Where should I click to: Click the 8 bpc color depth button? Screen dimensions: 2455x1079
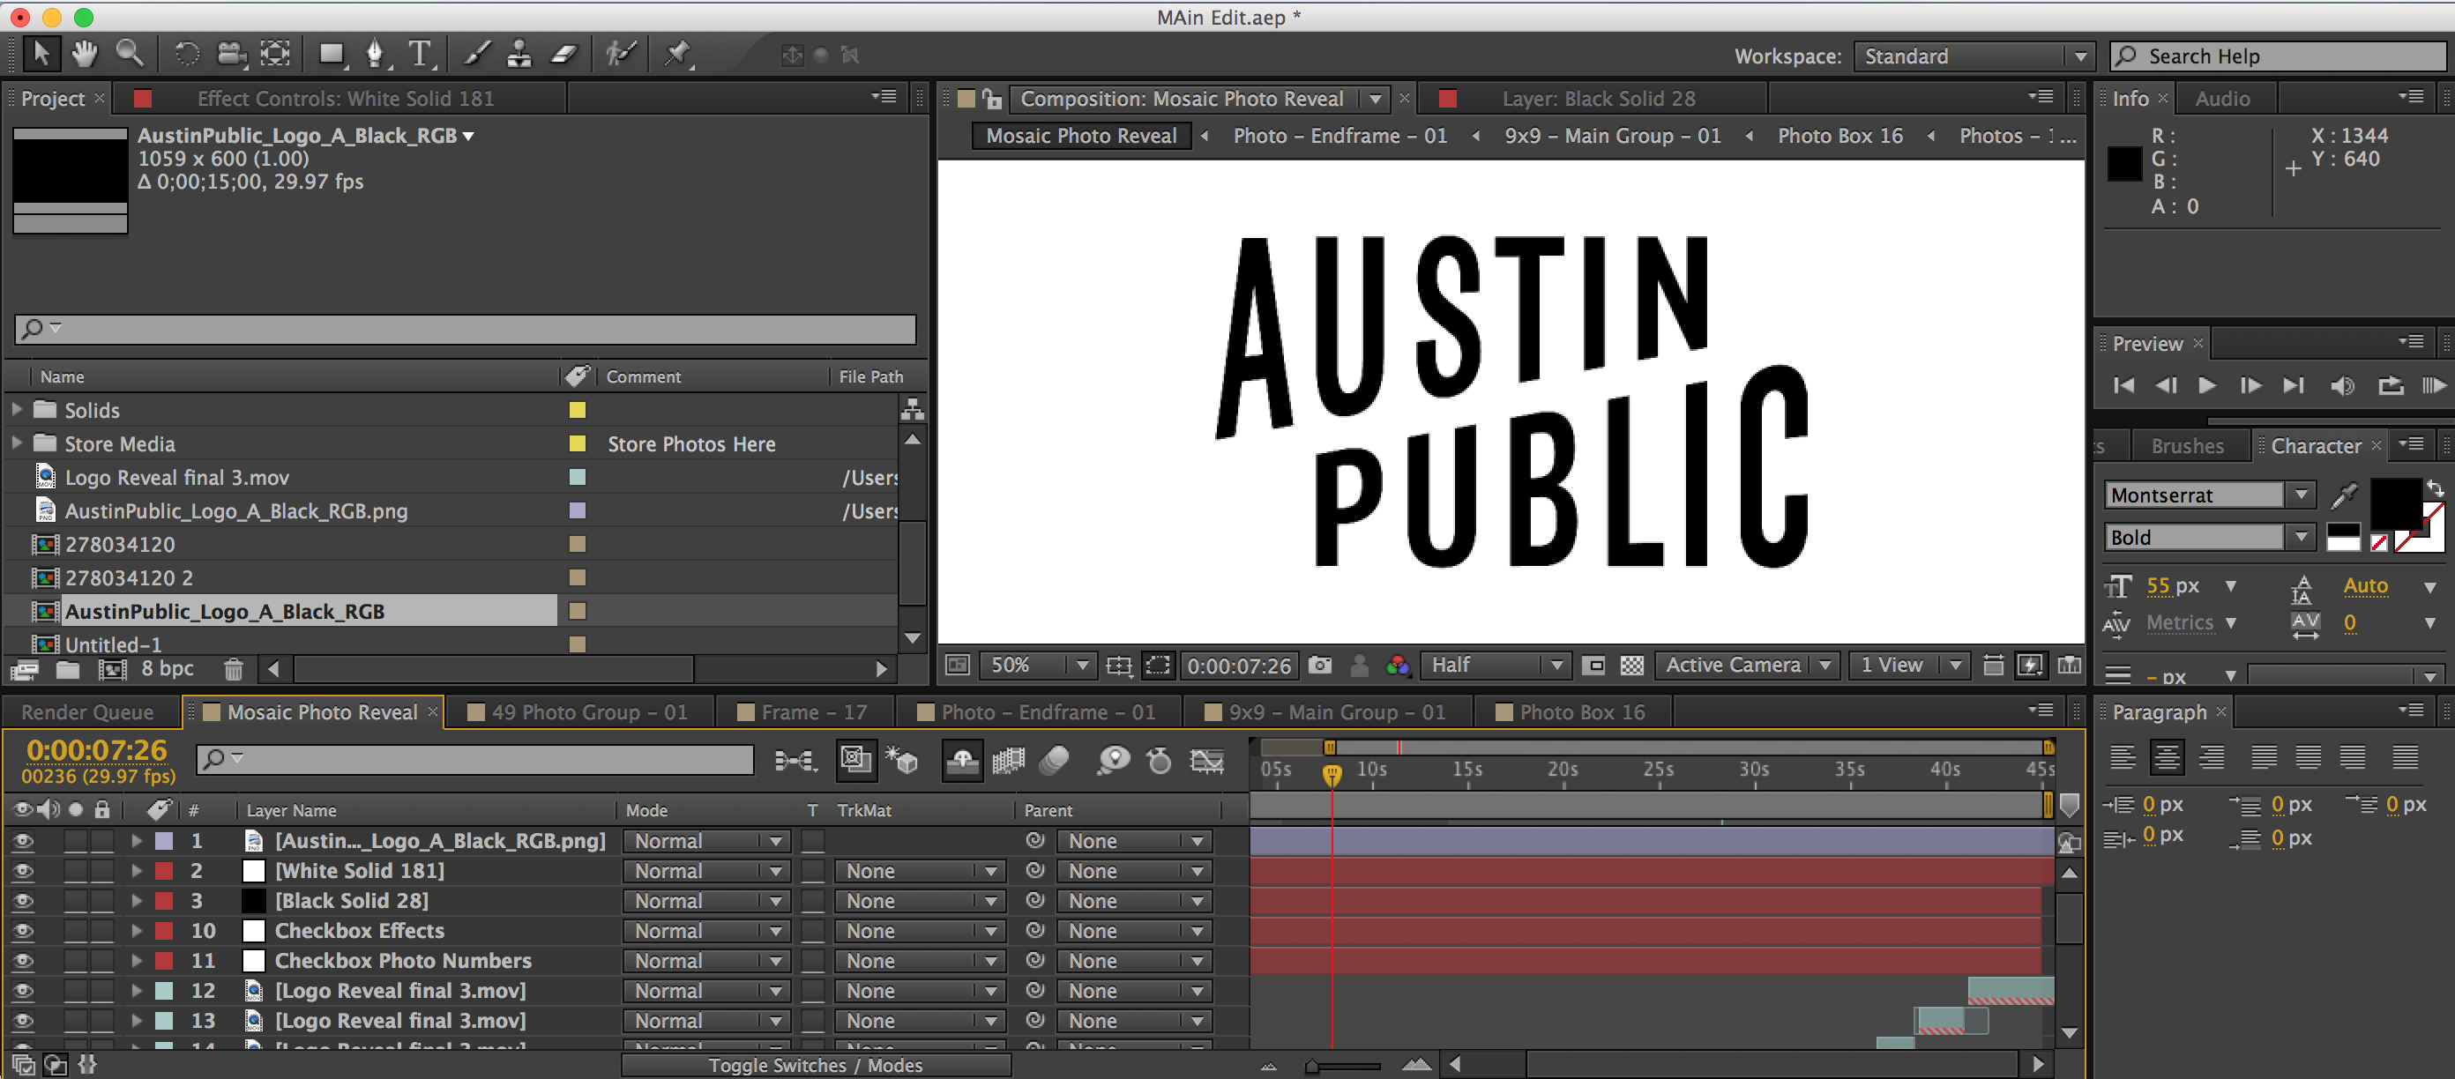tap(167, 668)
